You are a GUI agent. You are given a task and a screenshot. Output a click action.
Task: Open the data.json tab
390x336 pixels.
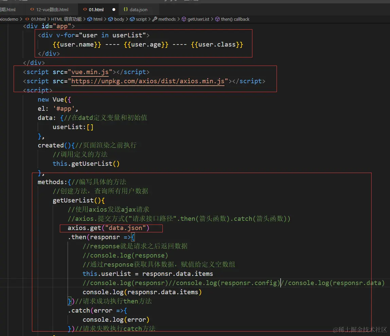click(x=139, y=10)
